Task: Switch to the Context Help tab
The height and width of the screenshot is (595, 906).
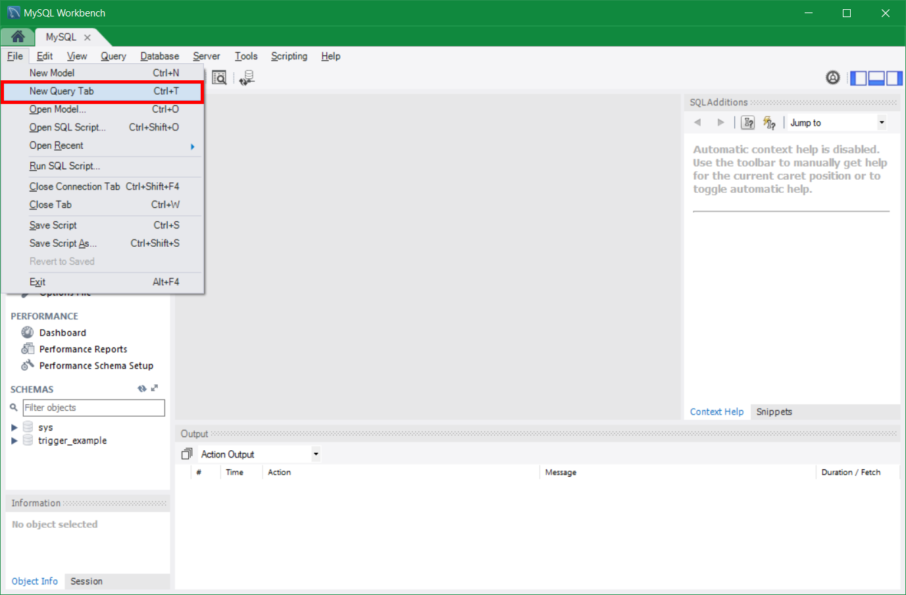Action: tap(717, 412)
